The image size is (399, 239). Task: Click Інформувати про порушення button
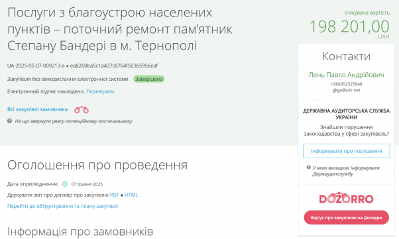click(x=347, y=151)
